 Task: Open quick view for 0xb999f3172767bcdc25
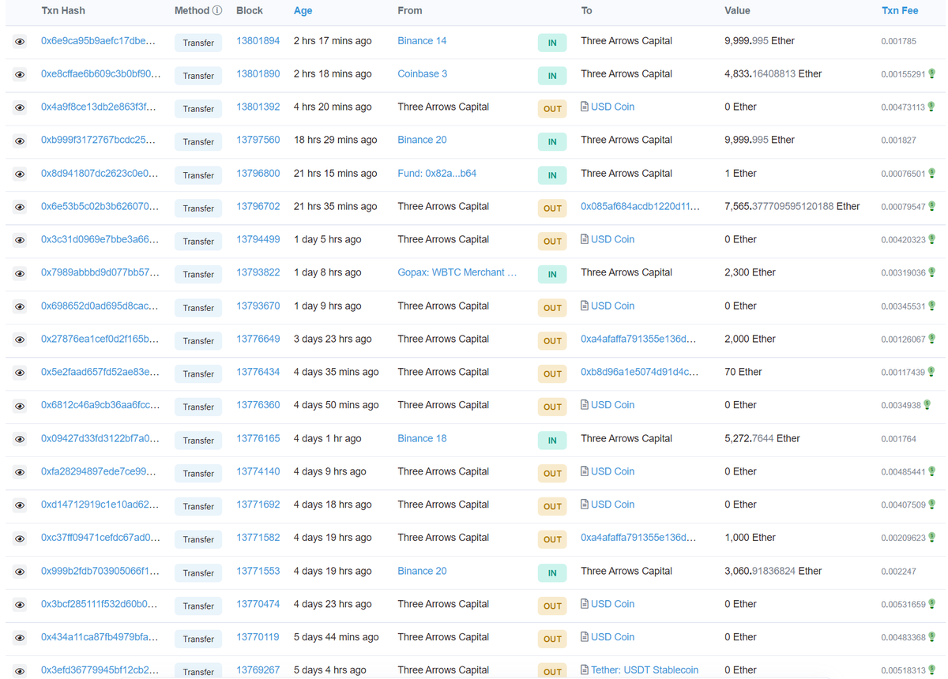pos(20,141)
